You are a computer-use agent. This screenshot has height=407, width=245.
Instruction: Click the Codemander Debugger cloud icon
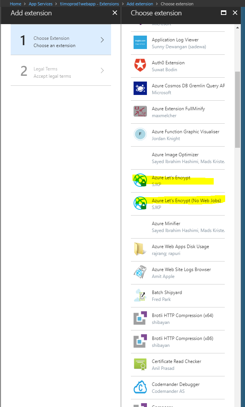tap(140, 387)
